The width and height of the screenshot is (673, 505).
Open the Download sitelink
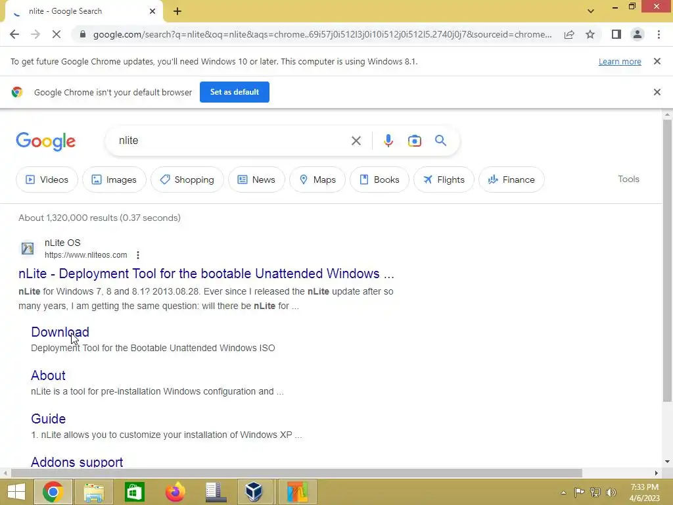point(60,332)
